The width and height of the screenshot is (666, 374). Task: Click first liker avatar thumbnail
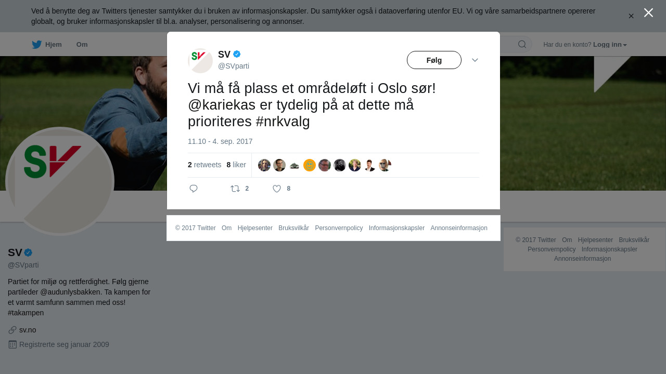pos(264,165)
